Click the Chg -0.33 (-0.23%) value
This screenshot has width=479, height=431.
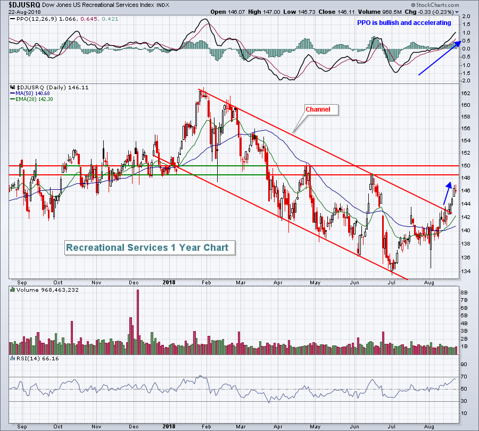[429, 12]
